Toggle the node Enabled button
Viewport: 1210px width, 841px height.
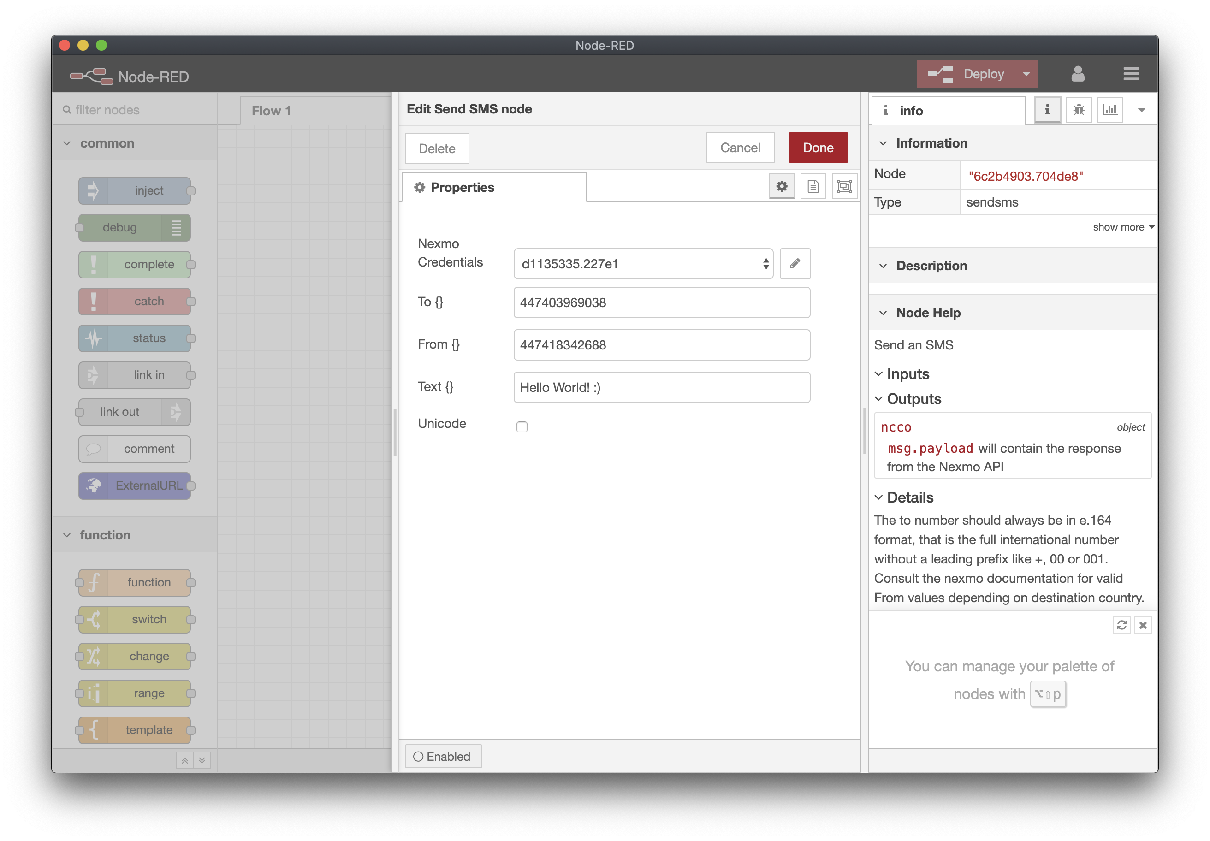click(443, 757)
